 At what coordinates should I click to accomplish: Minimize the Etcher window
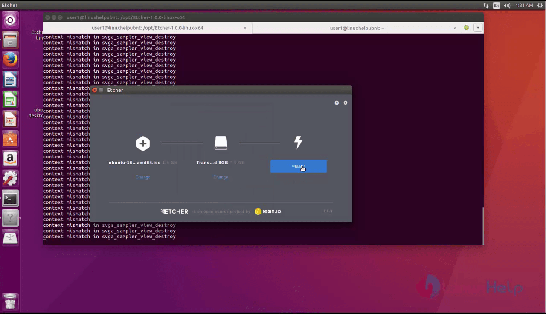pyautogui.click(x=101, y=90)
